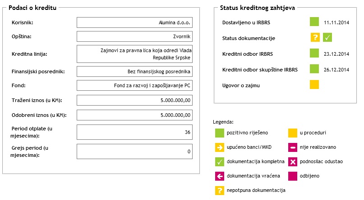Click the legend's 'nepotpuna dokumentacija' question icon

(220, 191)
